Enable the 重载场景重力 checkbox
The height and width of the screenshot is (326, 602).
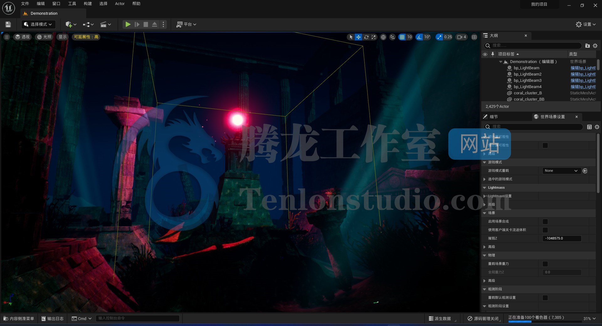[x=545, y=264]
